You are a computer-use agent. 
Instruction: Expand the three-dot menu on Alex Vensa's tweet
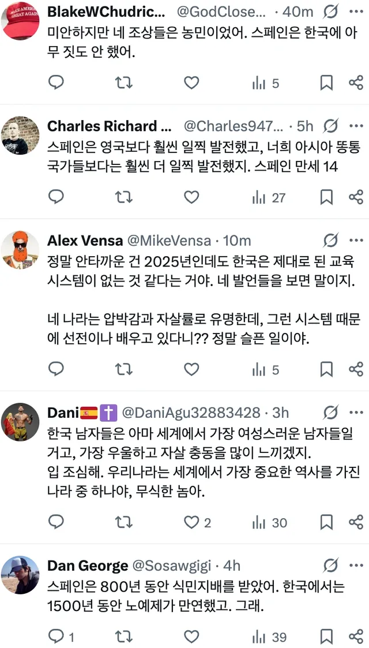(356, 240)
